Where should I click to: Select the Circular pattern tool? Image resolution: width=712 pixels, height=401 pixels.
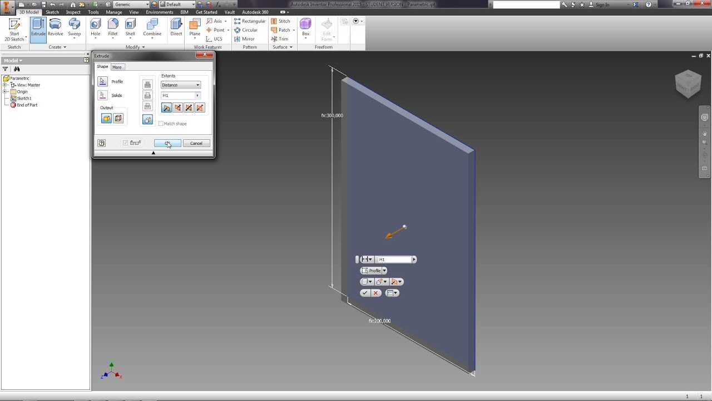(246, 30)
